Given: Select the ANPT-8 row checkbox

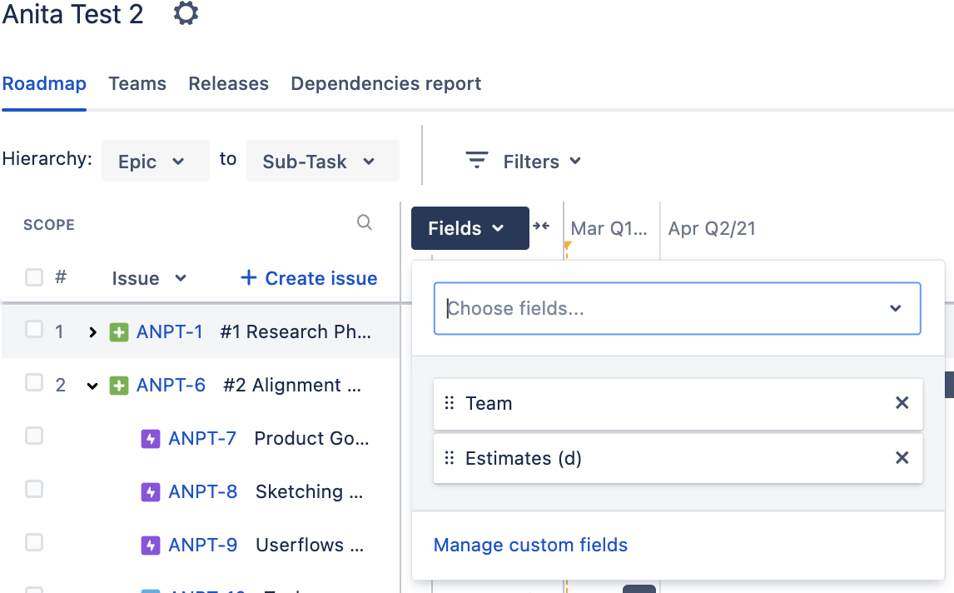Looking at the screenshot, I should tap(34, 489).
